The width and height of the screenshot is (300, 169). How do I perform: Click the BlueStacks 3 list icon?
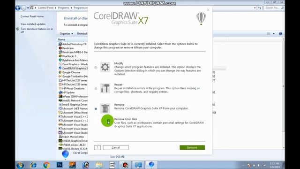click(x=60, y=56)
